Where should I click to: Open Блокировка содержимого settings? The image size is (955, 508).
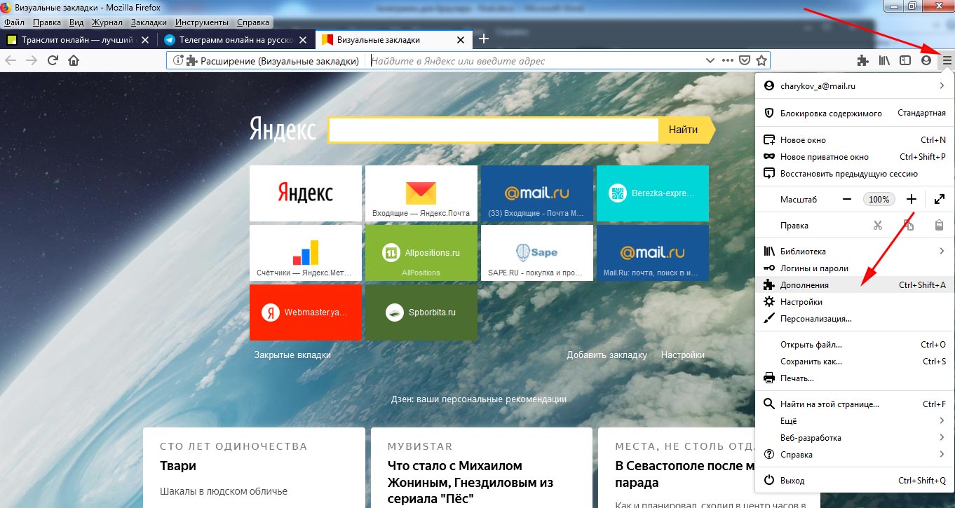tap(853, 113)
